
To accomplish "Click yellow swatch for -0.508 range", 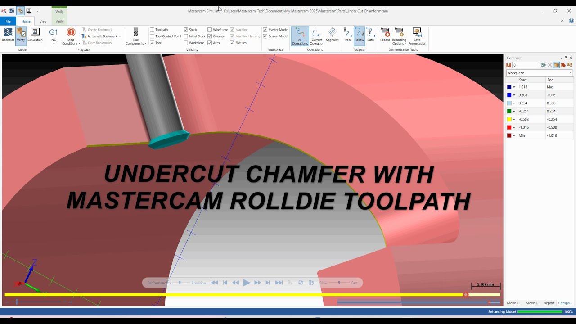I will [509, 119].
